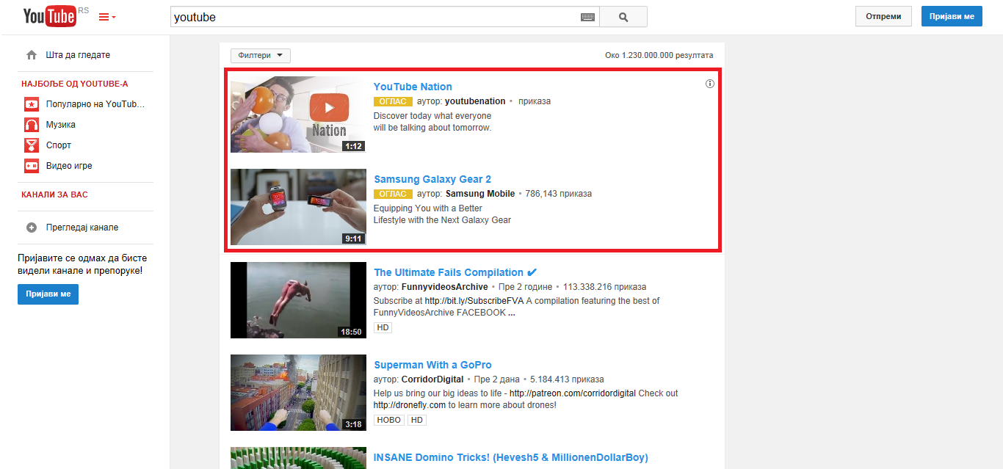Open Прегледај канале link
Viewport: 1003px width, 469px height.
pos(82,228)
